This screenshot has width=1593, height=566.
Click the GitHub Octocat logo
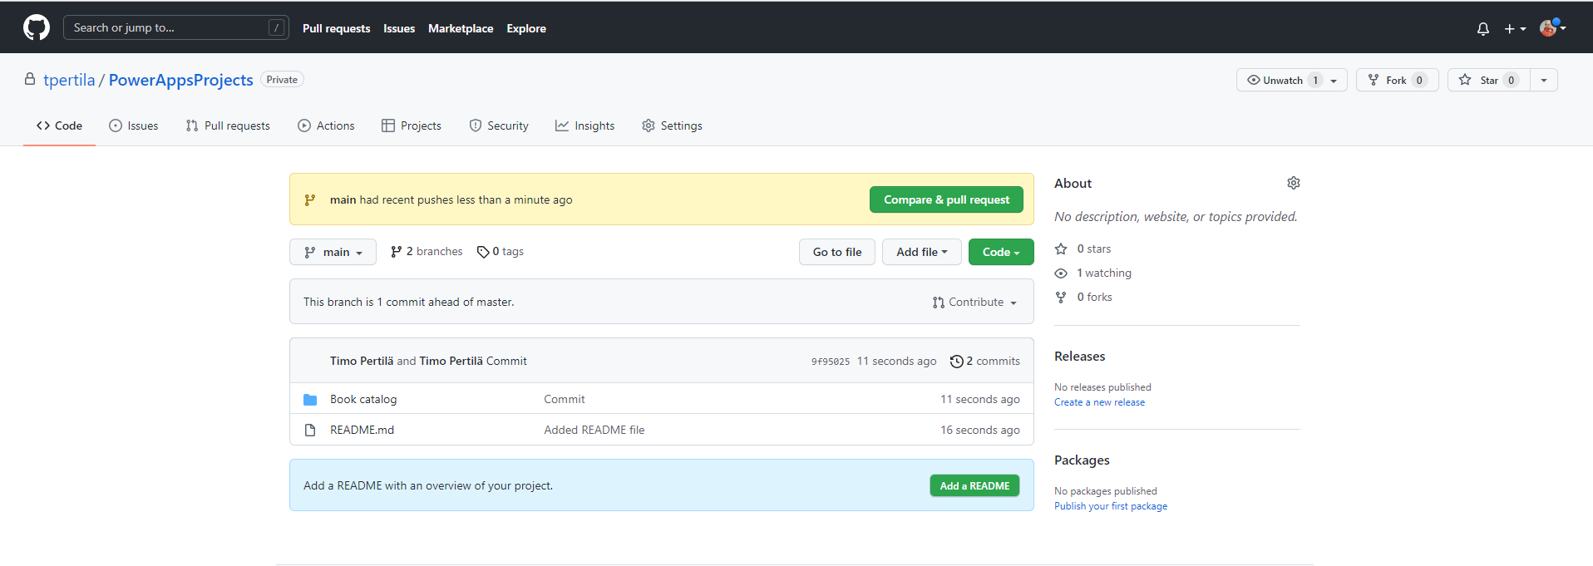[x=37, y=27]
